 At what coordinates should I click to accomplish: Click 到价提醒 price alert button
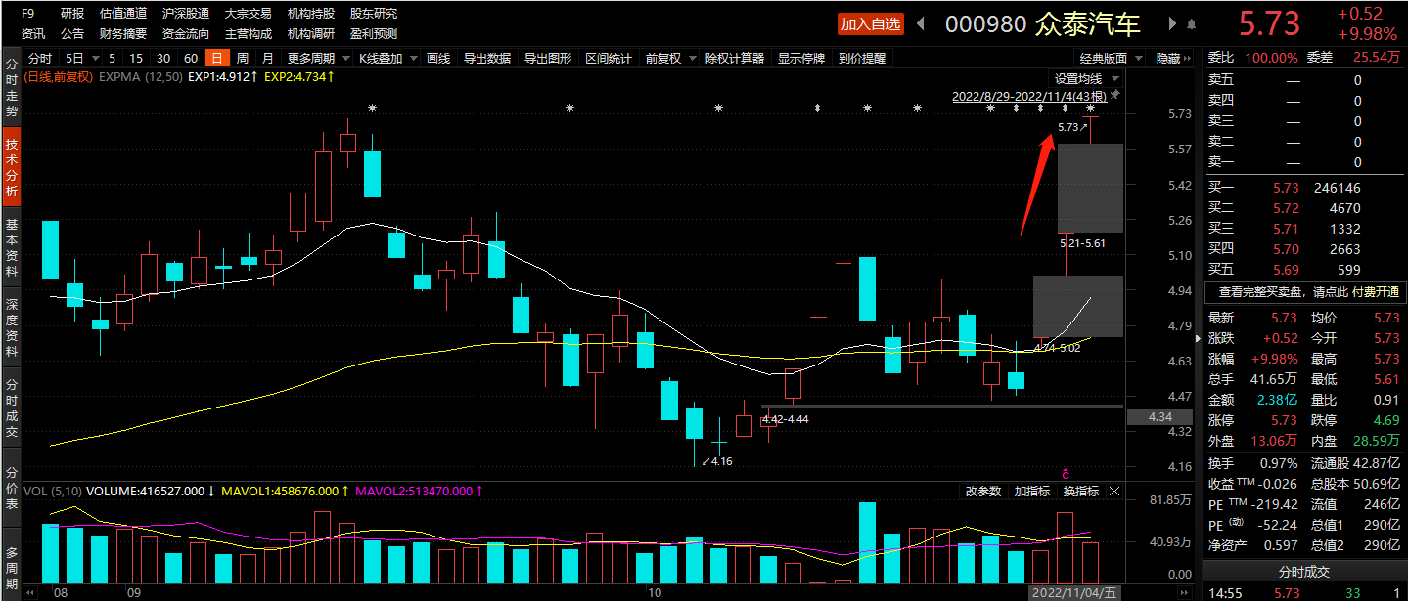point(862,59)
